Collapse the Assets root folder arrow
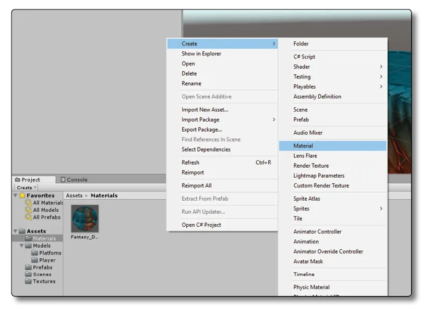Image resolution: width=432 pixels, height=311 pixels. pyautogui.click(x=16, y=231)
